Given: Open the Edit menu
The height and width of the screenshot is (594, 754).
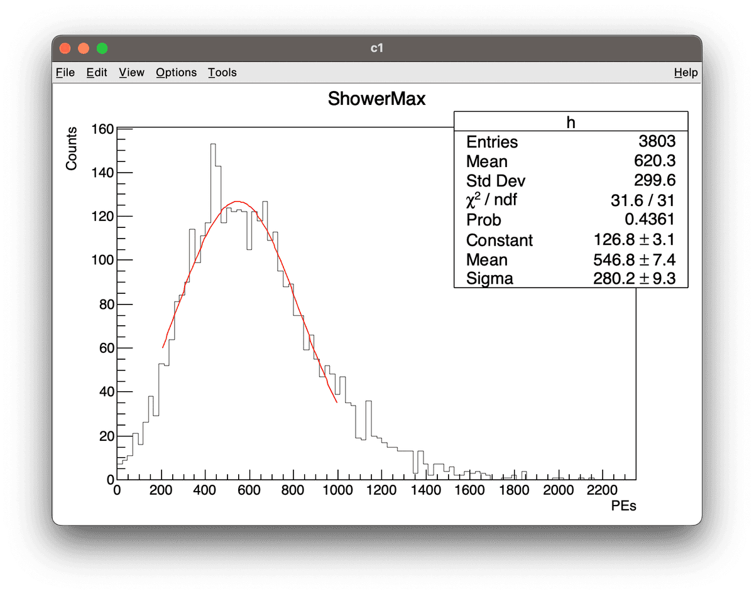Looking at the screenshot, I should click(97, 72).
